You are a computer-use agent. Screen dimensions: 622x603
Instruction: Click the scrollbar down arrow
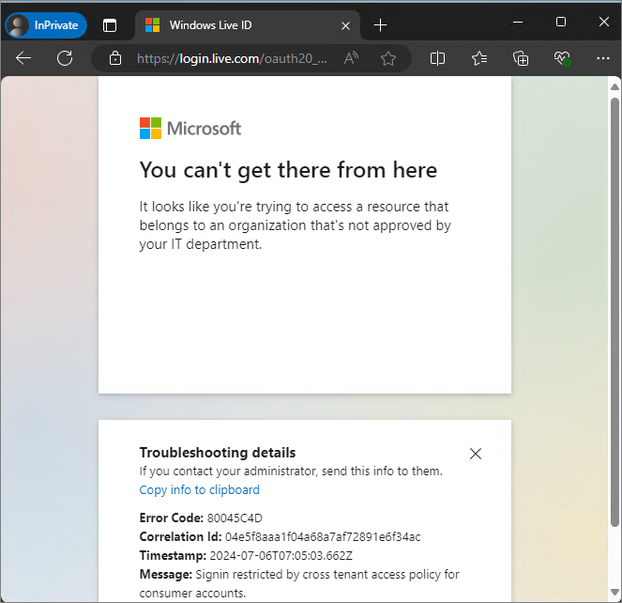click(x=614, y=592)
